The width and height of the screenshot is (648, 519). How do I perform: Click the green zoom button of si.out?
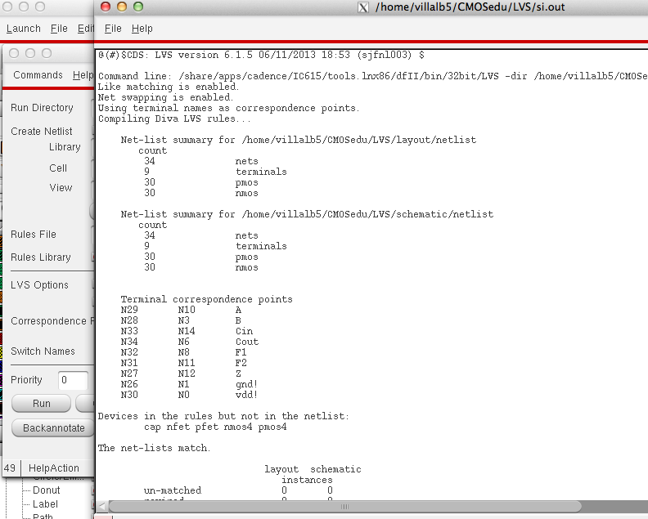[x=138, y=7]
